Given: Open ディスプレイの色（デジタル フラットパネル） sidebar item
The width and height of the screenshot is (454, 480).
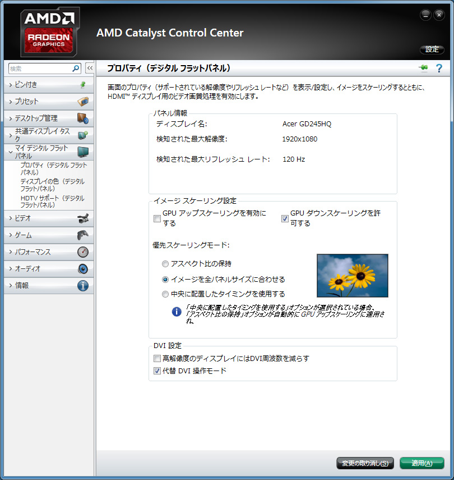Looking at the screenshot, I should pyautogui.click(x=53, y=185).
